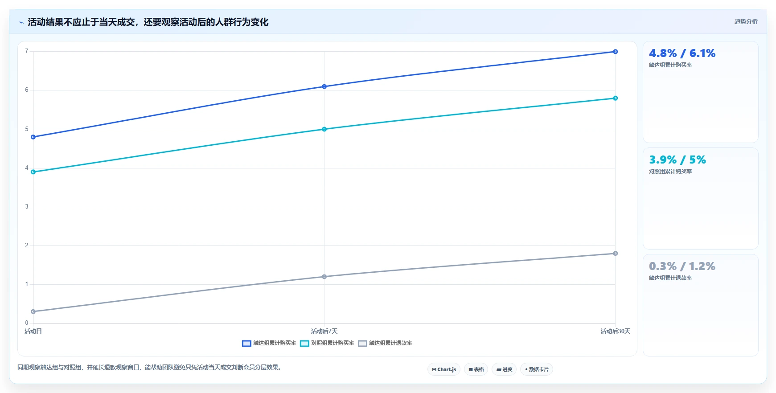Click the y-axis label 0
This screenshot has width=776, height=393.
pyautogui.click(x=27, y=323)
